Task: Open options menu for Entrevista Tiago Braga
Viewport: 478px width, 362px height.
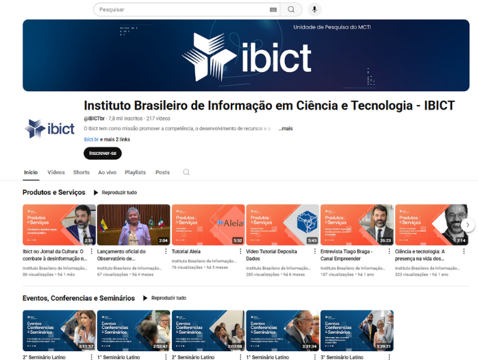Action: pyautogui.click(x=389, y=251)
